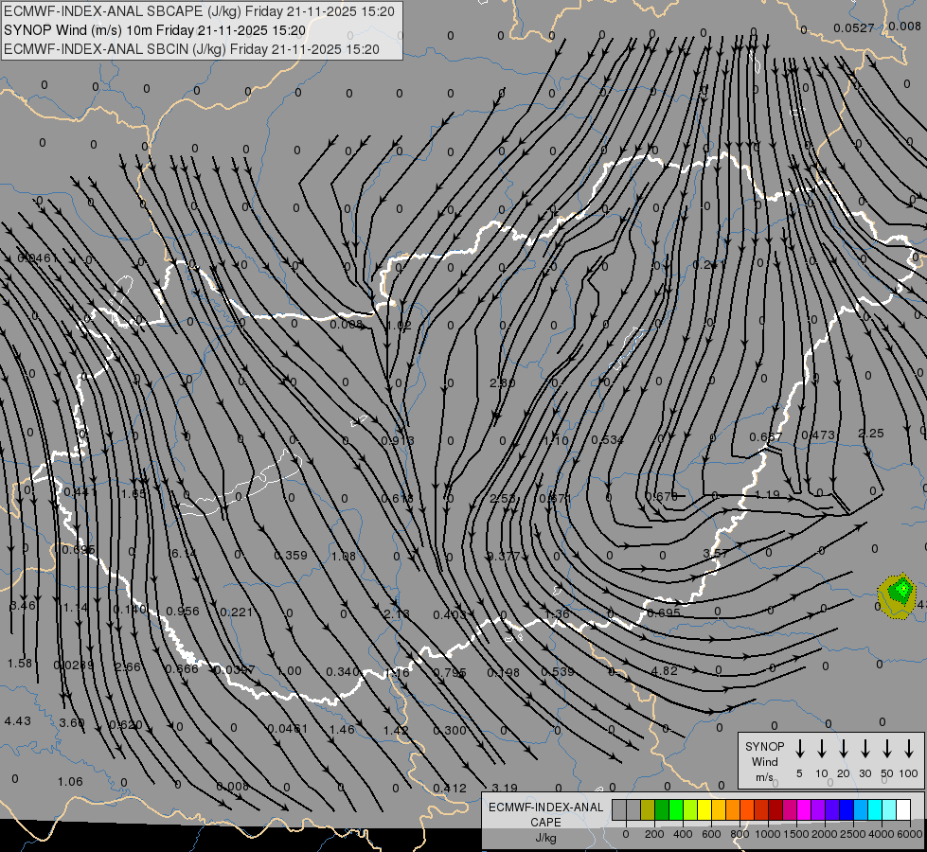Click the map value 1.36
This screenshot has height=852, width=927.
tap(557, 613)
